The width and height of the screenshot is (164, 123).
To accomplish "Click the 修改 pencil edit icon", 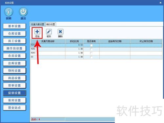I will (49, 32).
